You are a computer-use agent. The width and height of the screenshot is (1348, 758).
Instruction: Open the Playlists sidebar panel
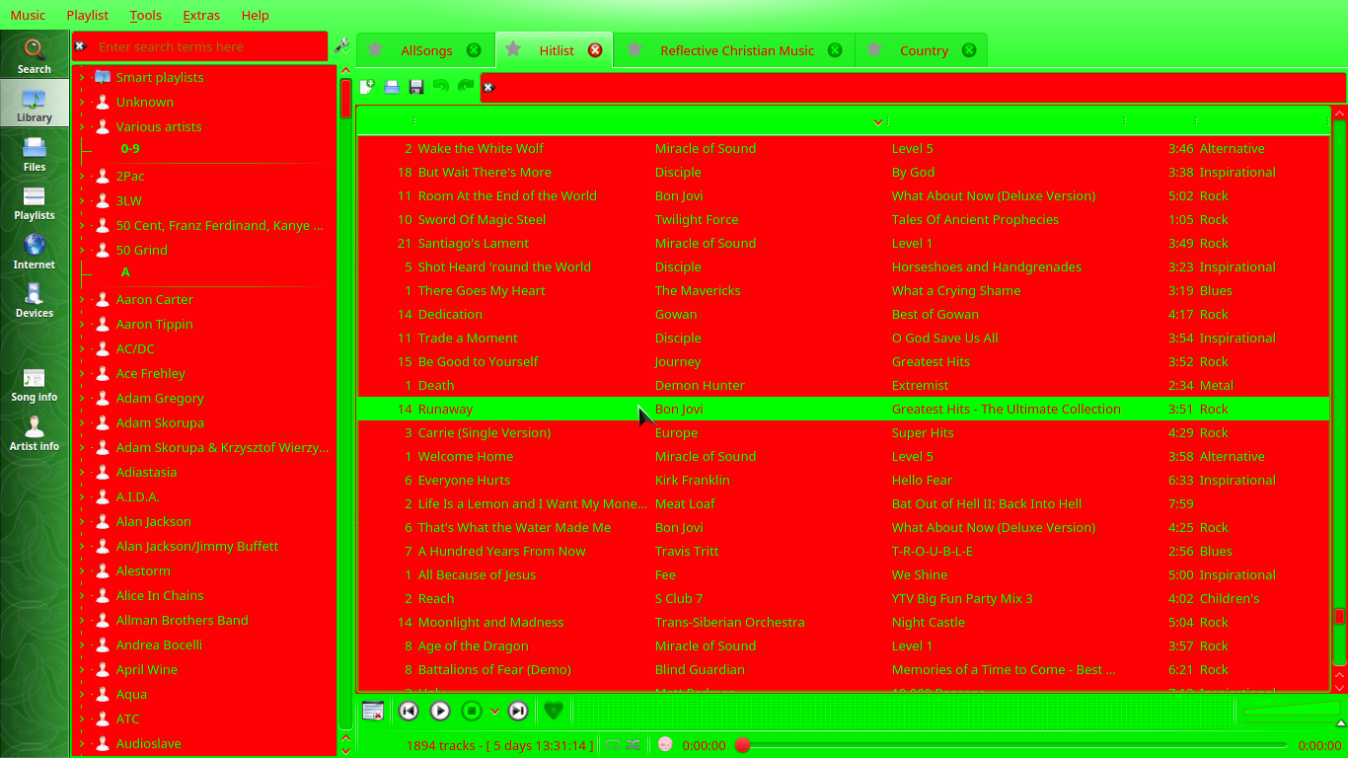point(35,202)
